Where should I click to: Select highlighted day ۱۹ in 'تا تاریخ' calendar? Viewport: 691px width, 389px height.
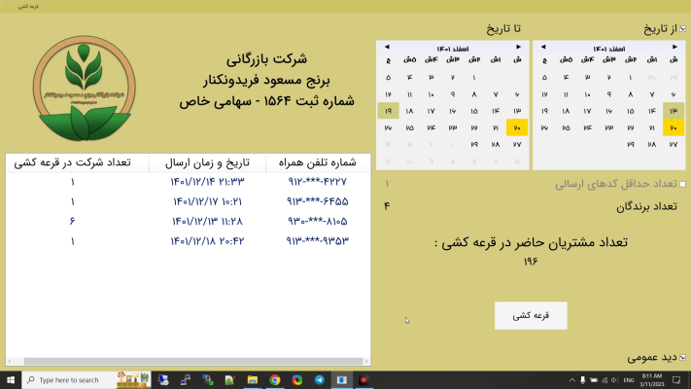pyautogui.click(x=388, y=111)
